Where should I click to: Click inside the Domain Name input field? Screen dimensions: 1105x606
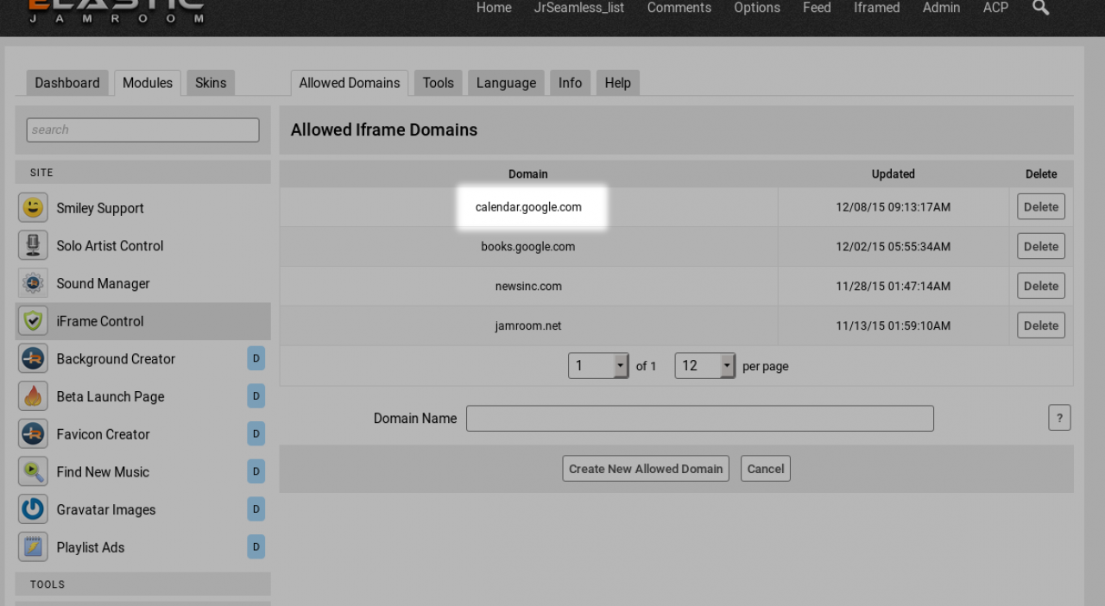click(x=699, y=418)
